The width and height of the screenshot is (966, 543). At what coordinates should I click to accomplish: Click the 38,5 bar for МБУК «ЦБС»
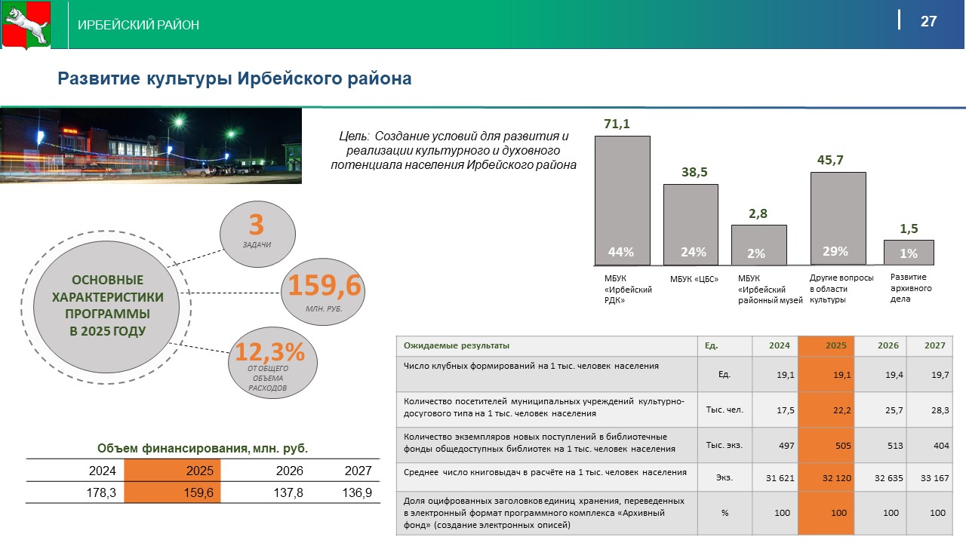click(x=691, y=224)
